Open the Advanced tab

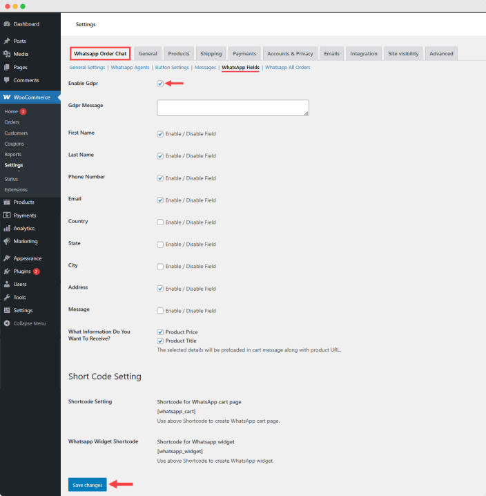click(x=441, y=53)
